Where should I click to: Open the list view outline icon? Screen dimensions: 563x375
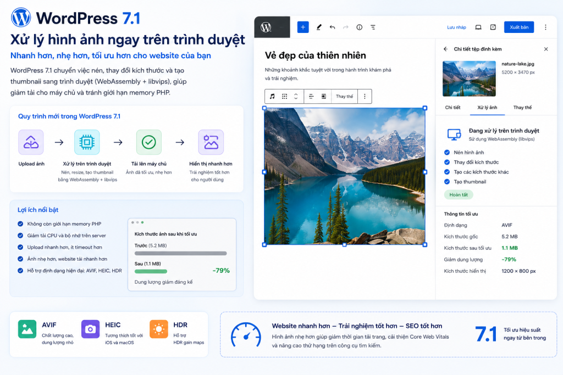373,27
